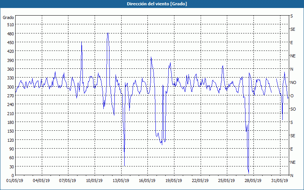The width and height of the screenshot is (304, 190).
Task: Select the 150 left axis value
Action: point(11,131)
